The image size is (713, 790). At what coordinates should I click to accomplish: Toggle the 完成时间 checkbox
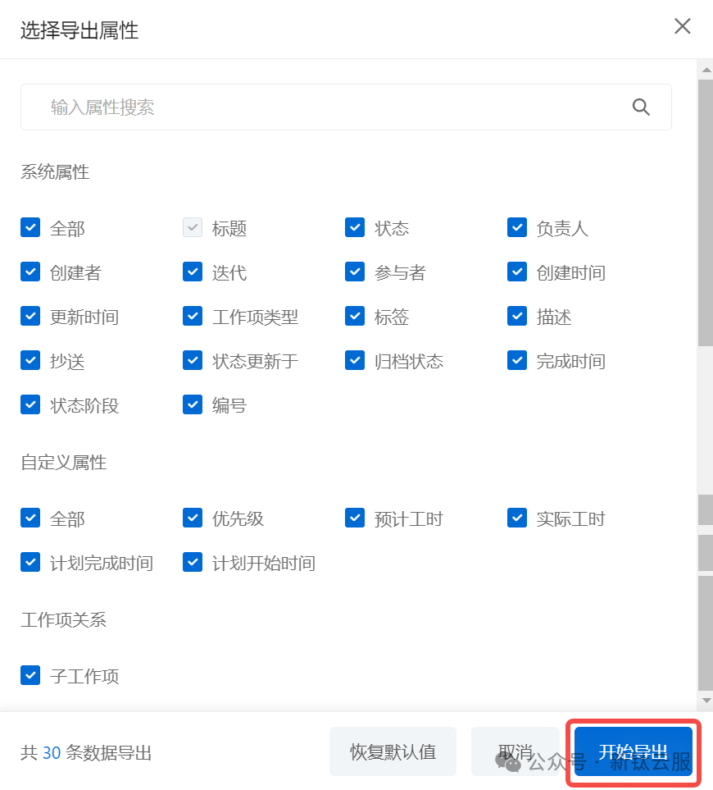pyautogui.click(x=517, y=361)
